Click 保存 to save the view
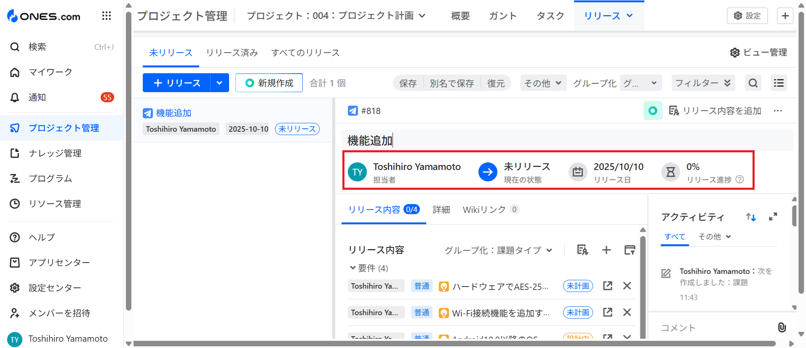The image size is (806, 348). click(408, 83)
